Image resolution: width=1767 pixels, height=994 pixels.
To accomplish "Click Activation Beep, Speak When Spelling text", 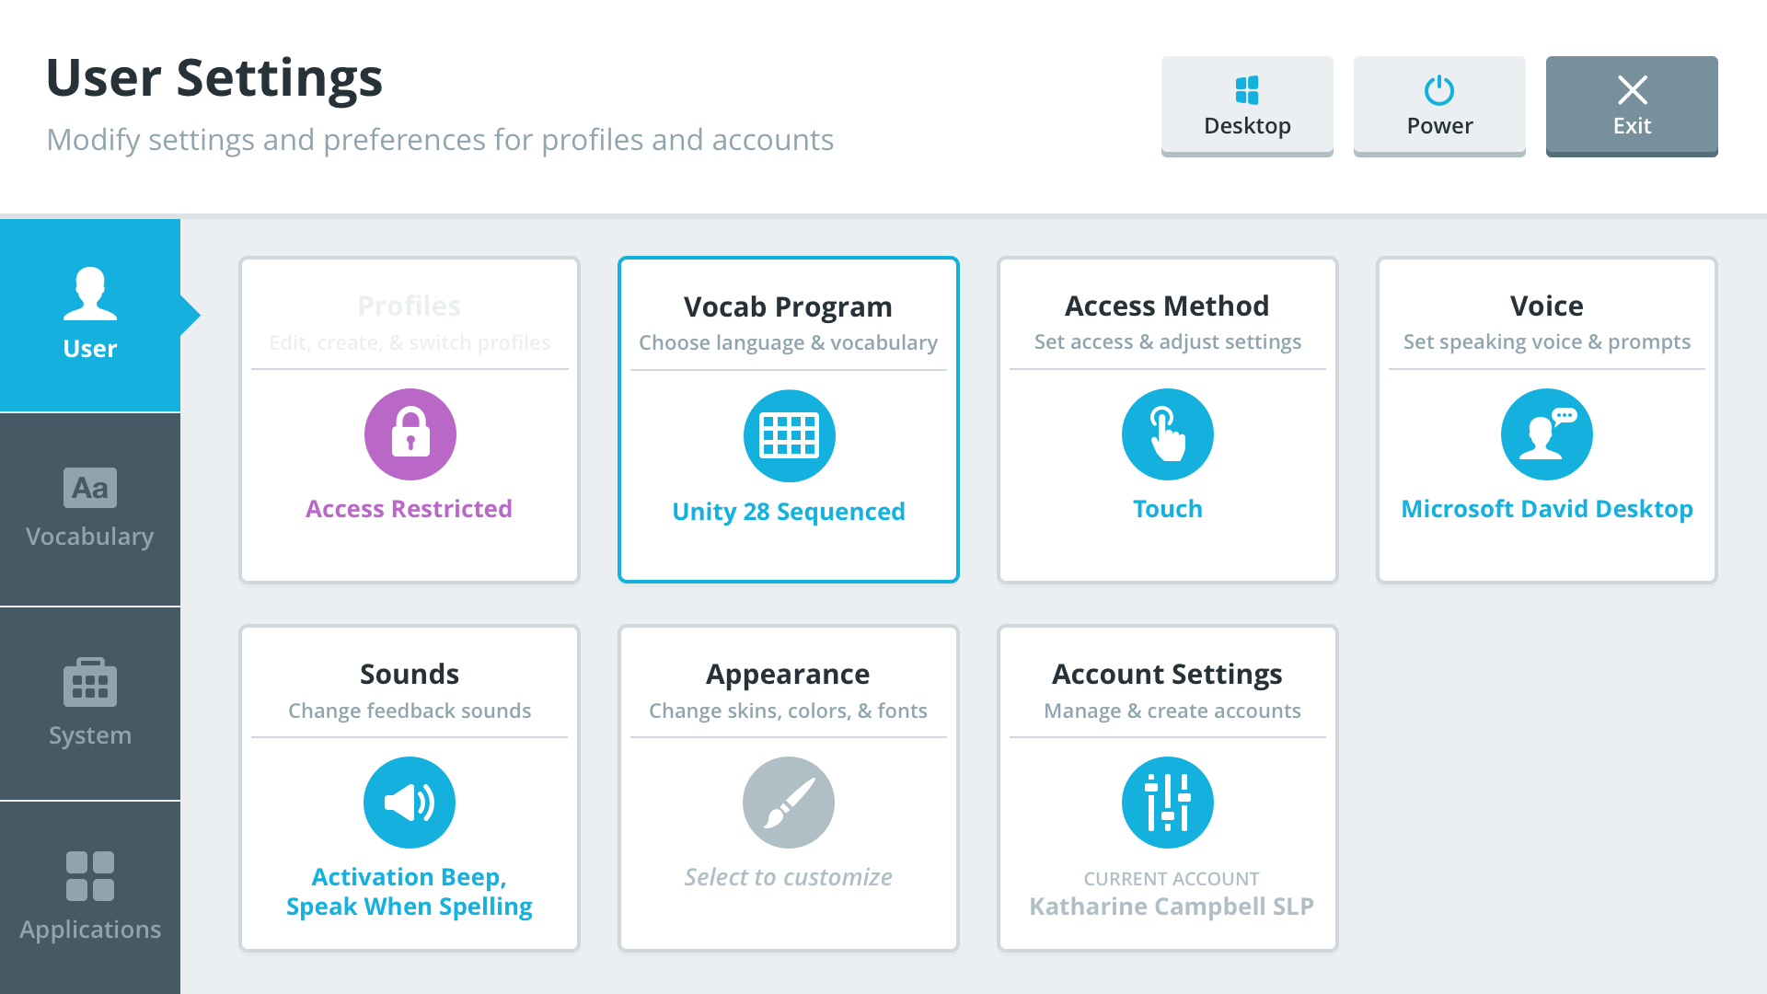I will 410,892.
